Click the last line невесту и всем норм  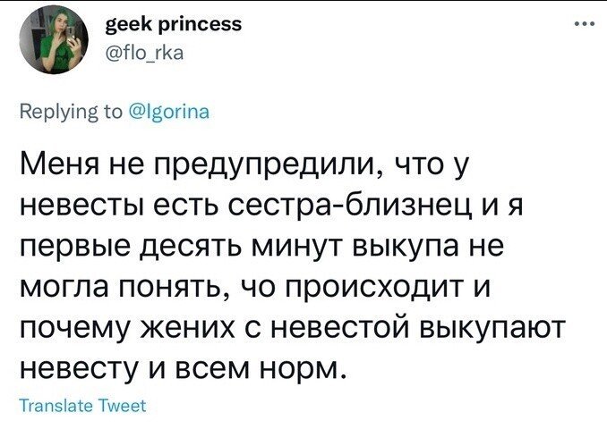(x=182, y=369)
